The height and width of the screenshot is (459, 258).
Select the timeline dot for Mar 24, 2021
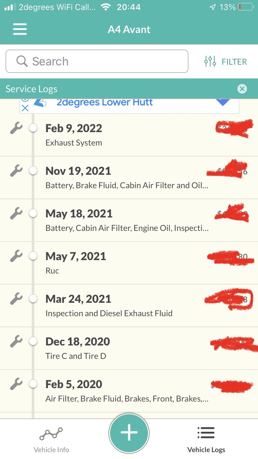pos(33,299)
